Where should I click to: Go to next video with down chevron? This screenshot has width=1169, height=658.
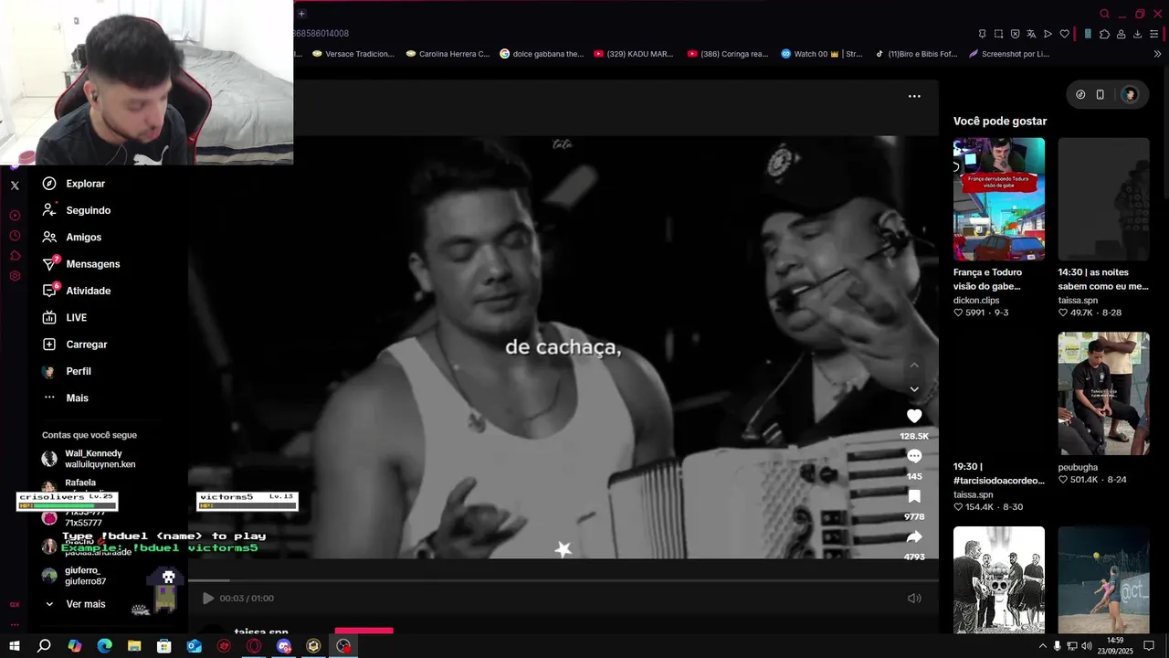coord(914,389)
